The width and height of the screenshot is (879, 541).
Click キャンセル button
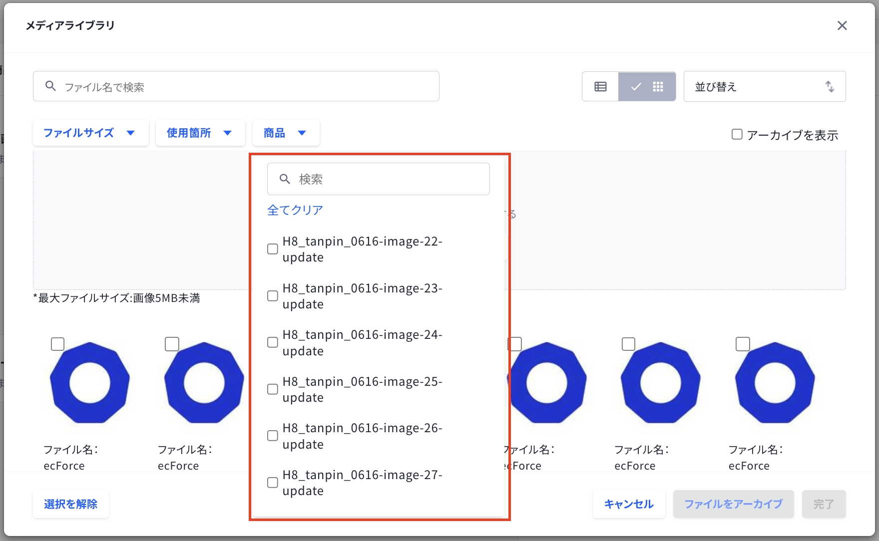[x=629, y=504]
